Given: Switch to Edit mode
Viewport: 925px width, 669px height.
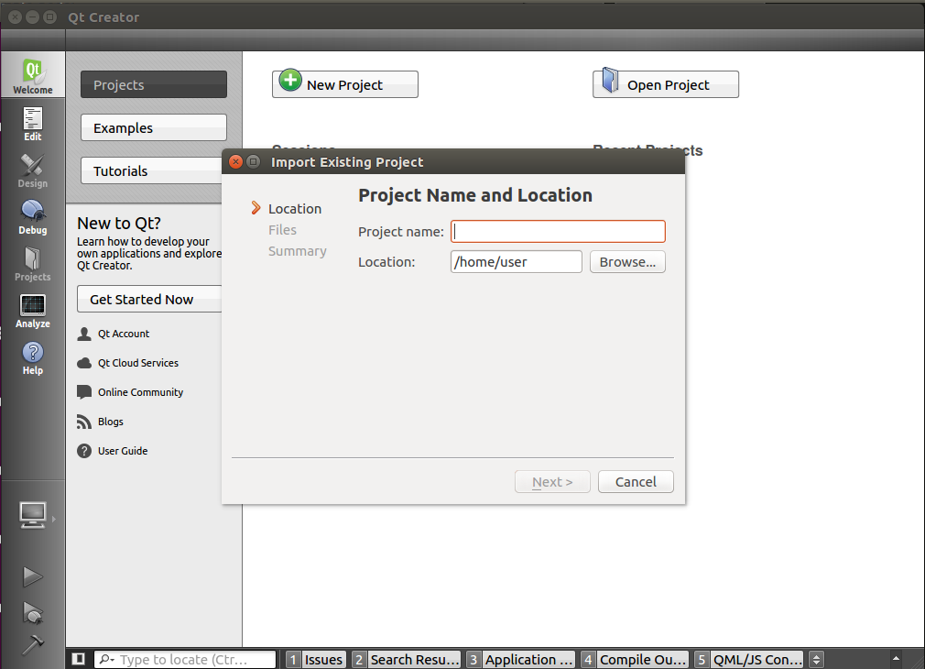Looking at the screenshot, I should 32,124.
